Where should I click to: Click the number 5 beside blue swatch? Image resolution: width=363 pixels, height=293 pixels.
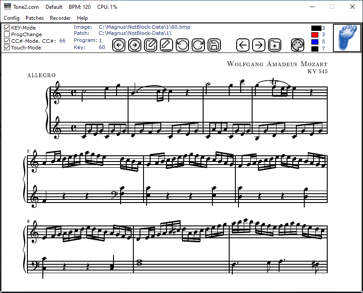pos(323,41)
